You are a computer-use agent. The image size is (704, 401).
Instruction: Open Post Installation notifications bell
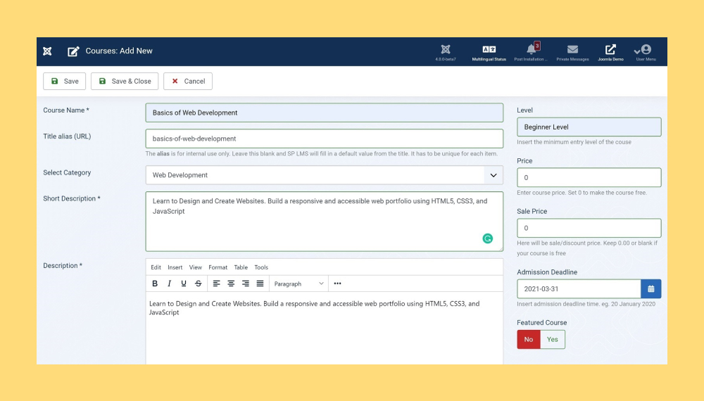tap(531, 50)
